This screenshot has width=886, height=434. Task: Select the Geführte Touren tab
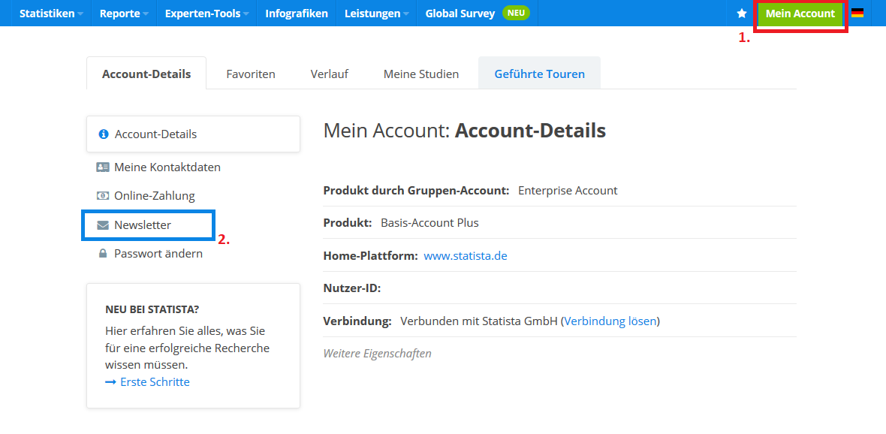point(539,74)
